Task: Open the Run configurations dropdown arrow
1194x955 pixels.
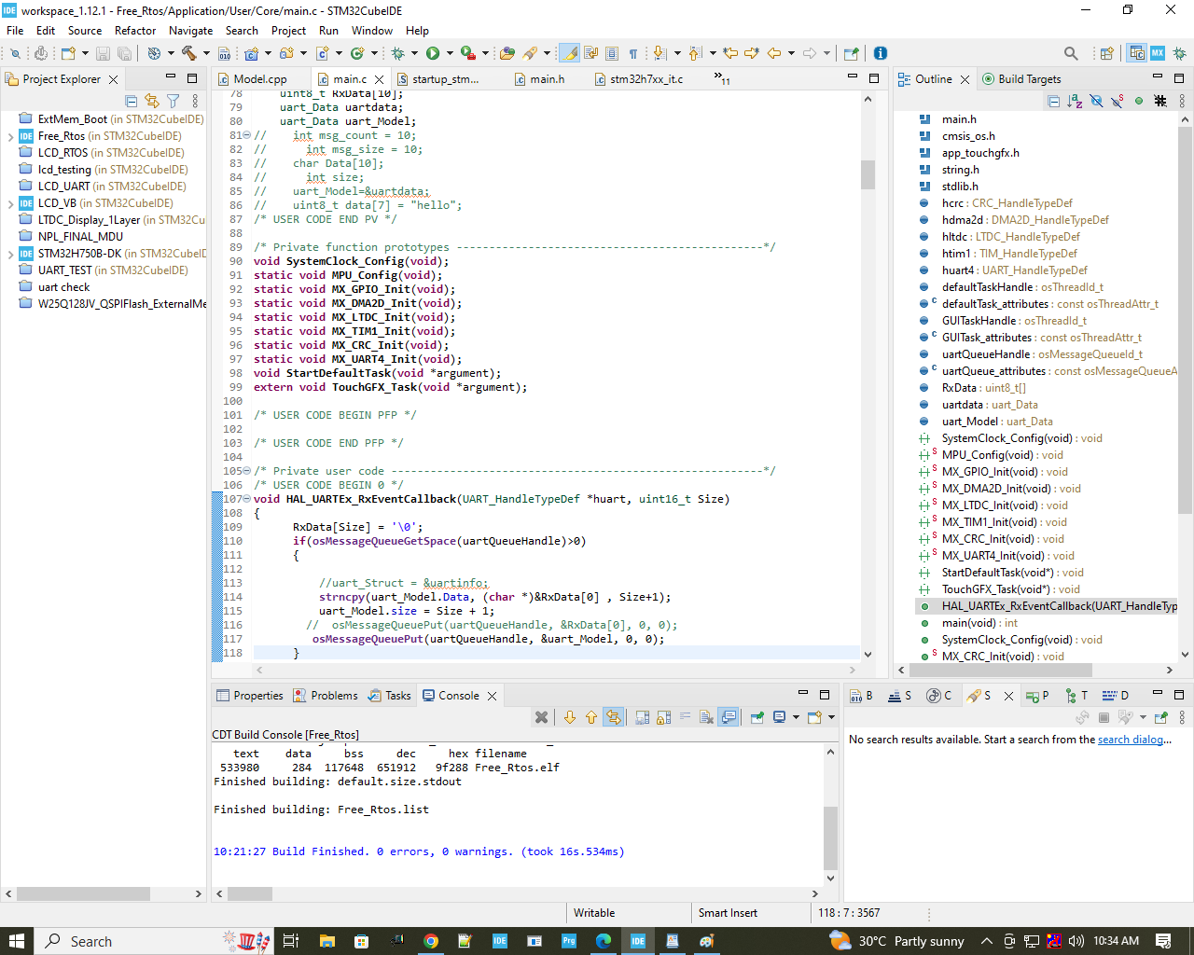Action: [x=449, y=53]
